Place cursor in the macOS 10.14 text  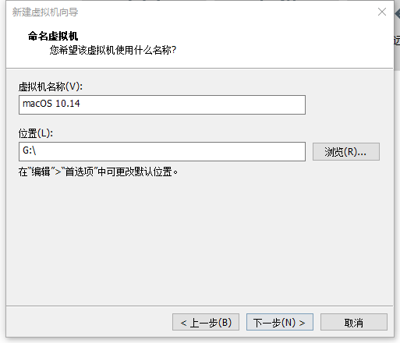point(51,104)
